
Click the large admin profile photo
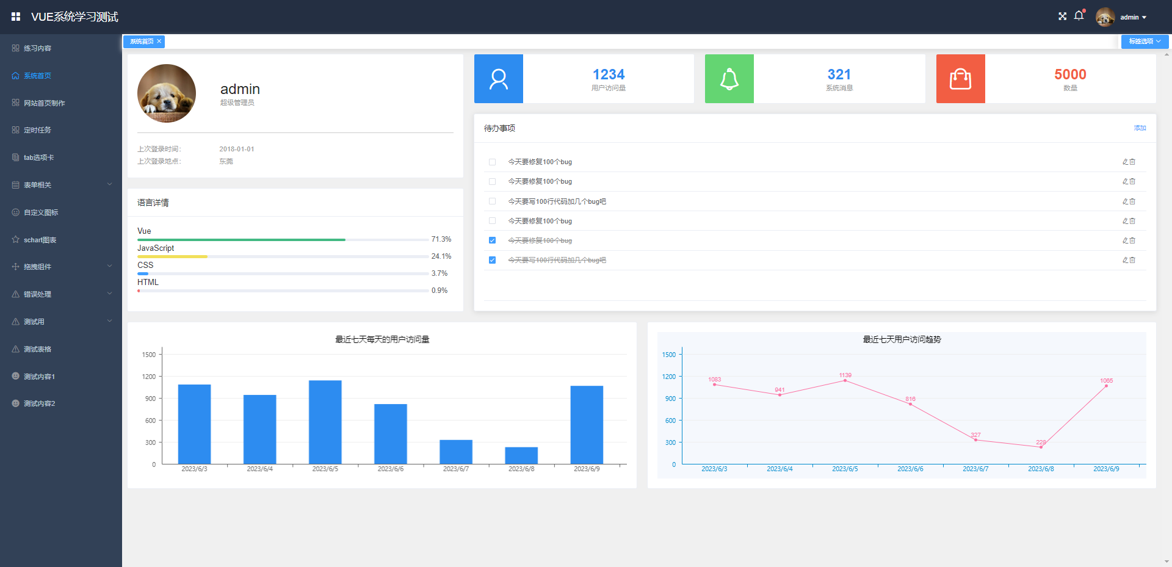(167, 93)
